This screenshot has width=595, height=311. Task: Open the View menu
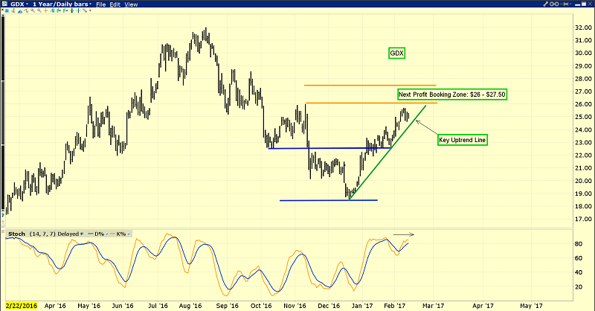(x=132, y=4)
